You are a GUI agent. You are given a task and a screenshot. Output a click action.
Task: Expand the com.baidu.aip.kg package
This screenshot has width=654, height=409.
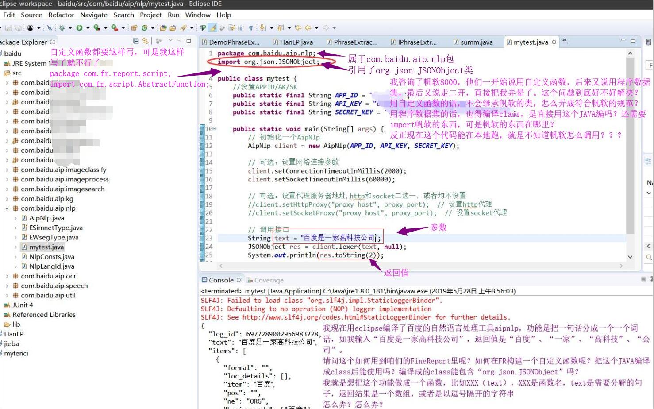pyautogui.click(x=7, y=199)
